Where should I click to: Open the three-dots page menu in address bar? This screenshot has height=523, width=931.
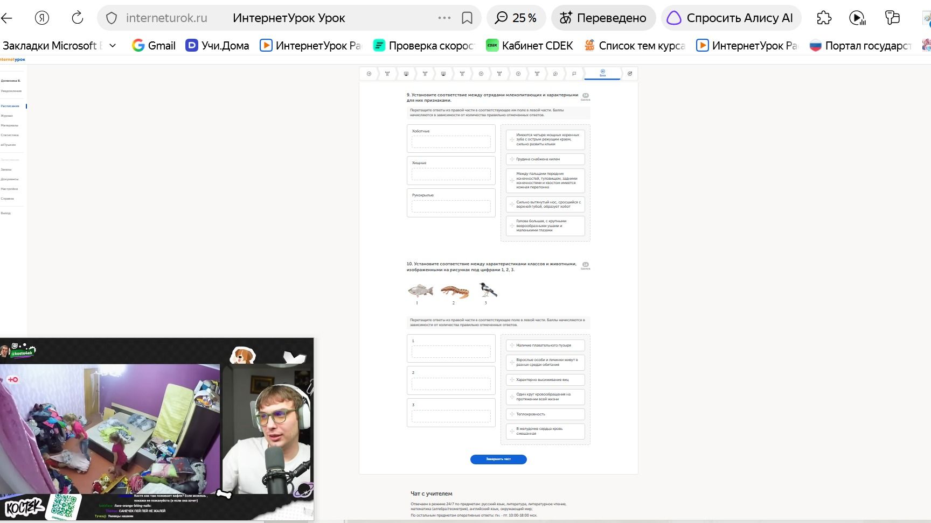point(444,18)
